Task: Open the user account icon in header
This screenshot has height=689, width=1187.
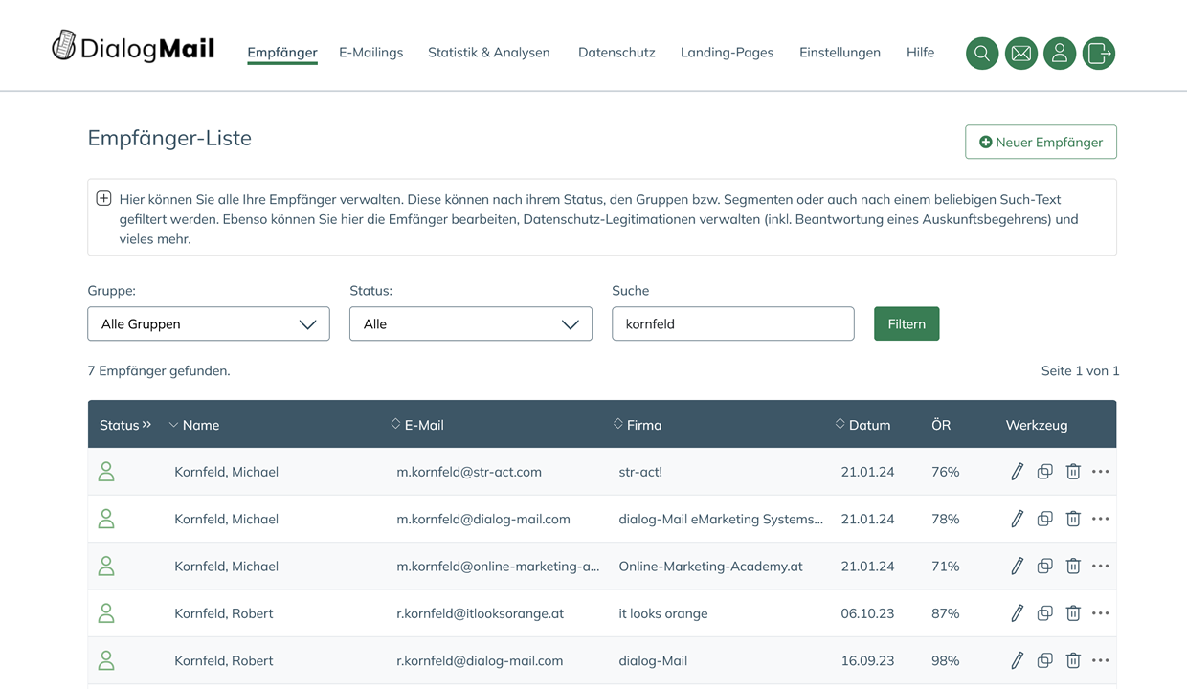Action: pos(1060,54)
